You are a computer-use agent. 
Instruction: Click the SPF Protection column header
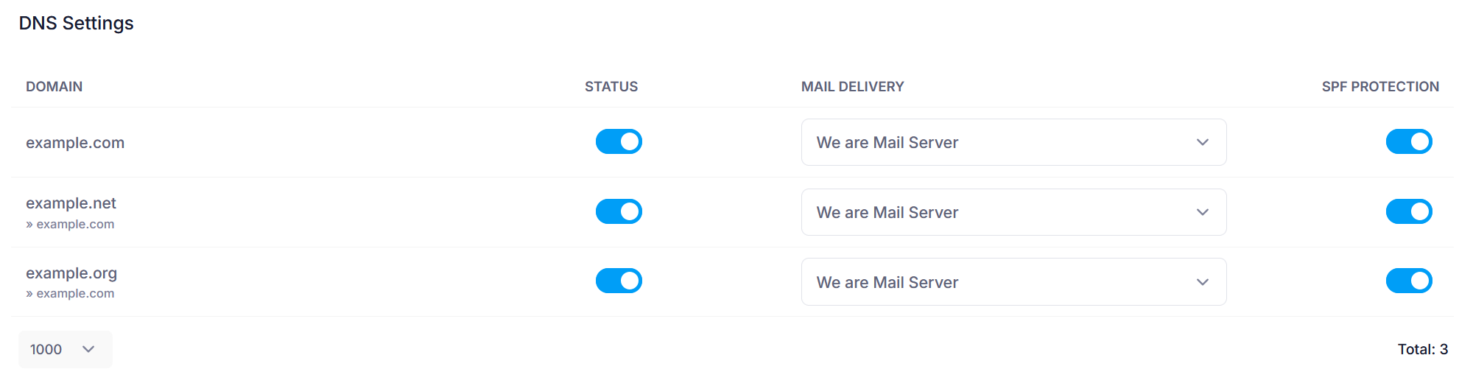1379,87
